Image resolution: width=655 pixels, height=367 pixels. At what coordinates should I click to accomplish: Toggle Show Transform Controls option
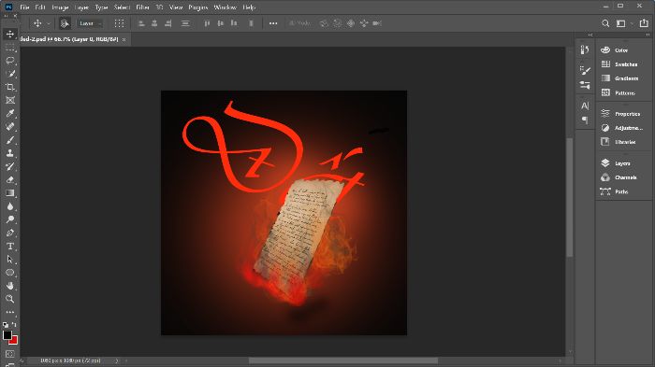coord(119,23)
